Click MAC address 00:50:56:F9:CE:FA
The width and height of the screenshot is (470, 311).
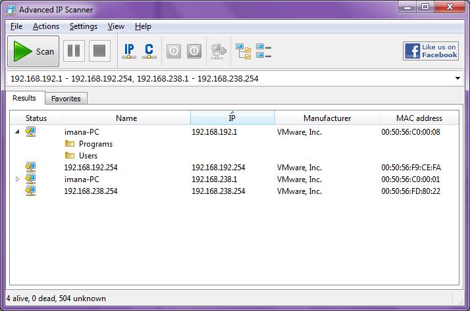click(x=411, y=167)
